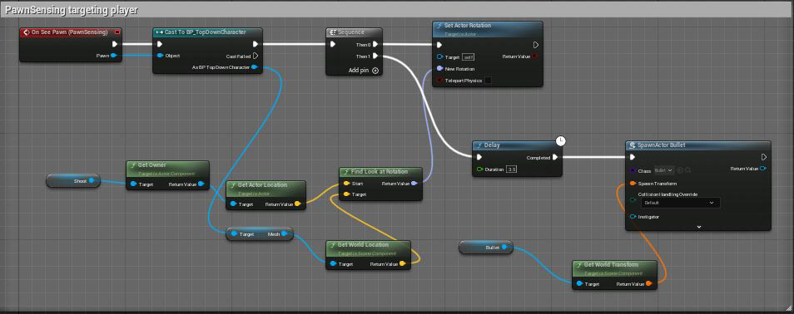Viewport: 794px width, 314px height.
Task: Click Add pin on the Sequence node
Action: (x=364, y=71)
